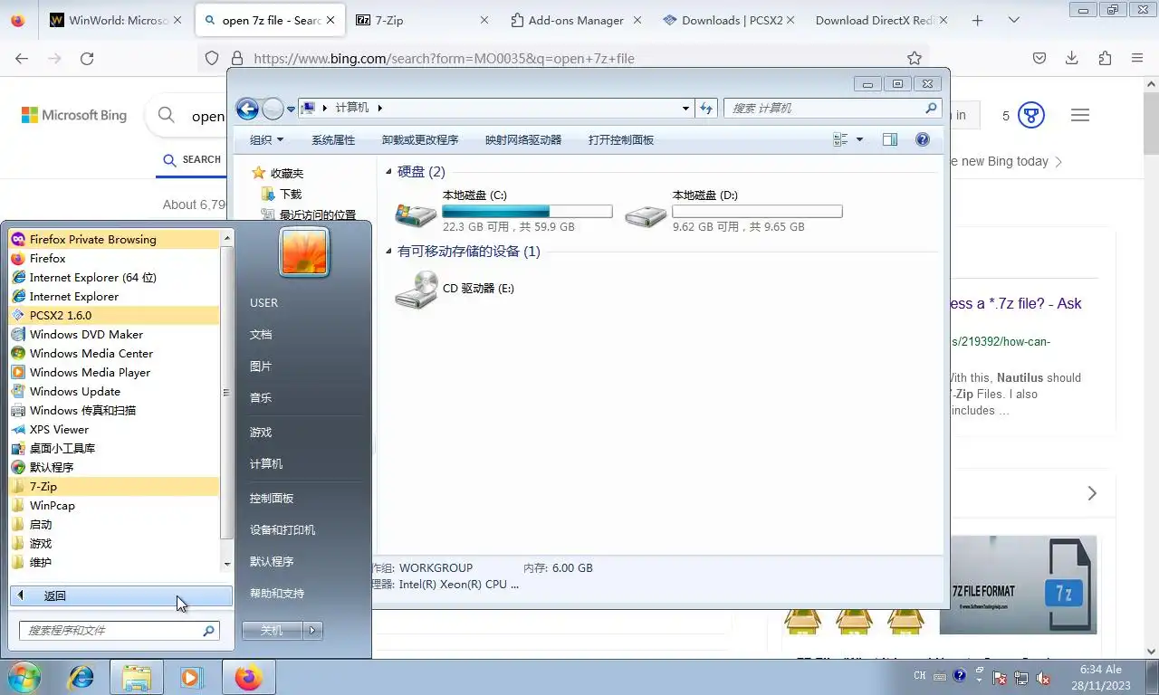Select 本地磁盘 (D:) drive
Screen dimensions: 1159x695
click(733, 211)
